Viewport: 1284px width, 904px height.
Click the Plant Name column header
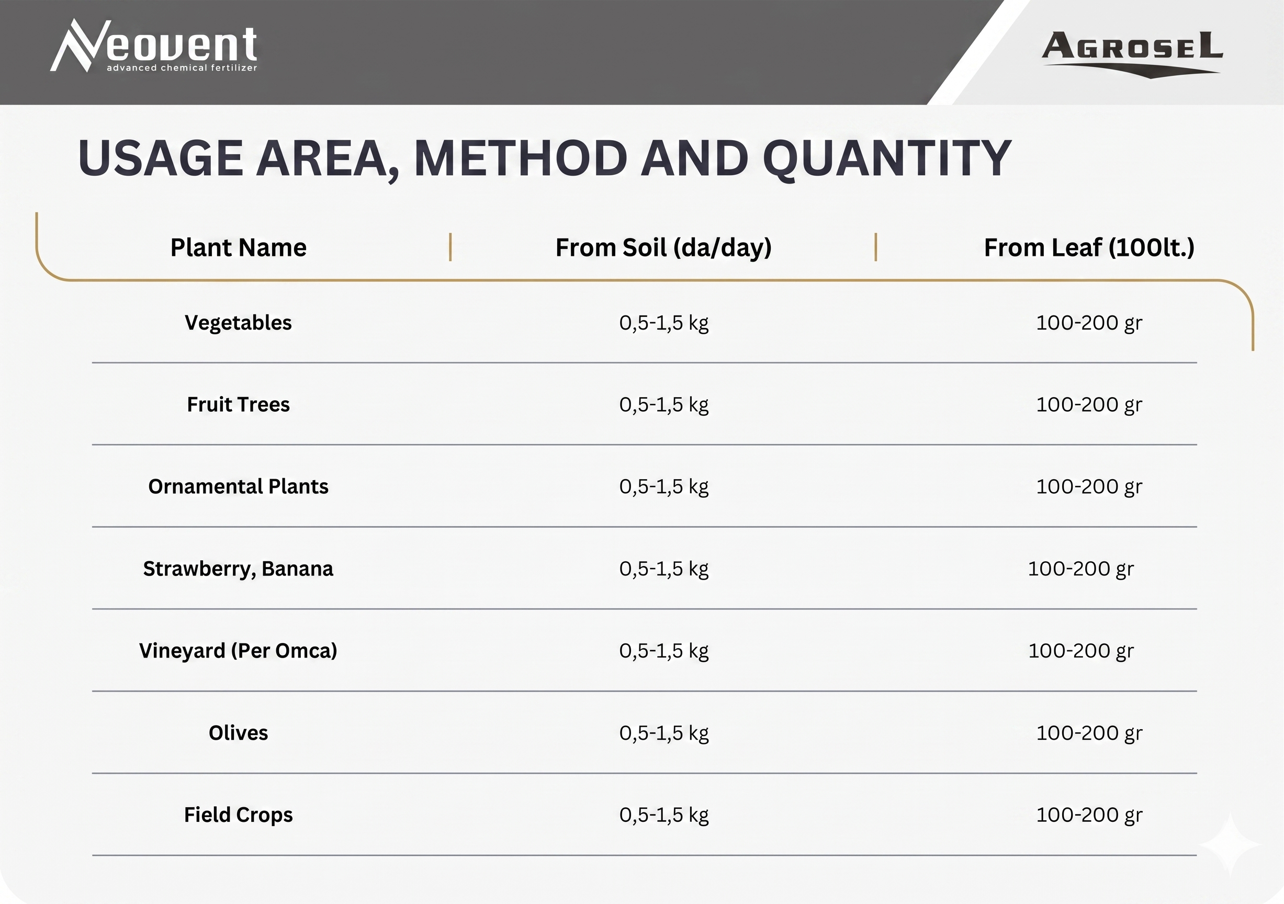(238, 247)
